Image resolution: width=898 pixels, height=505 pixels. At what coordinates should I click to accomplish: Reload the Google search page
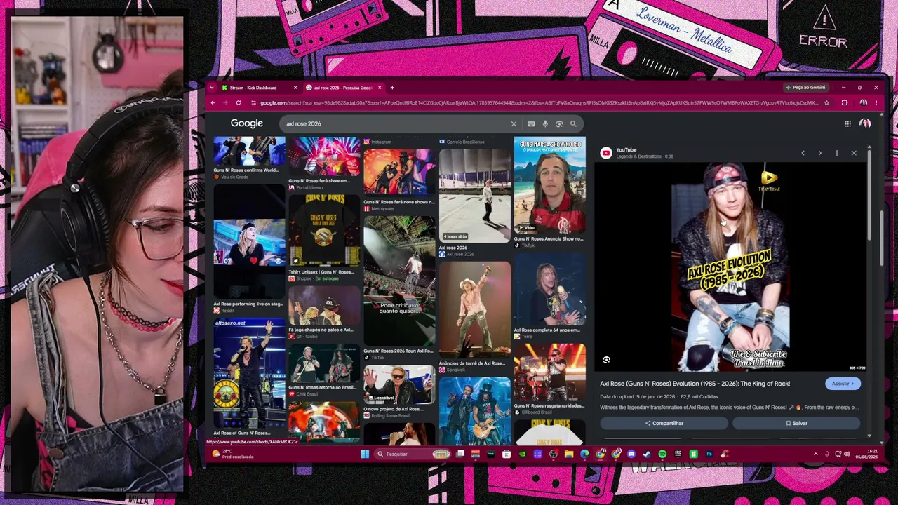coord(239,102)
